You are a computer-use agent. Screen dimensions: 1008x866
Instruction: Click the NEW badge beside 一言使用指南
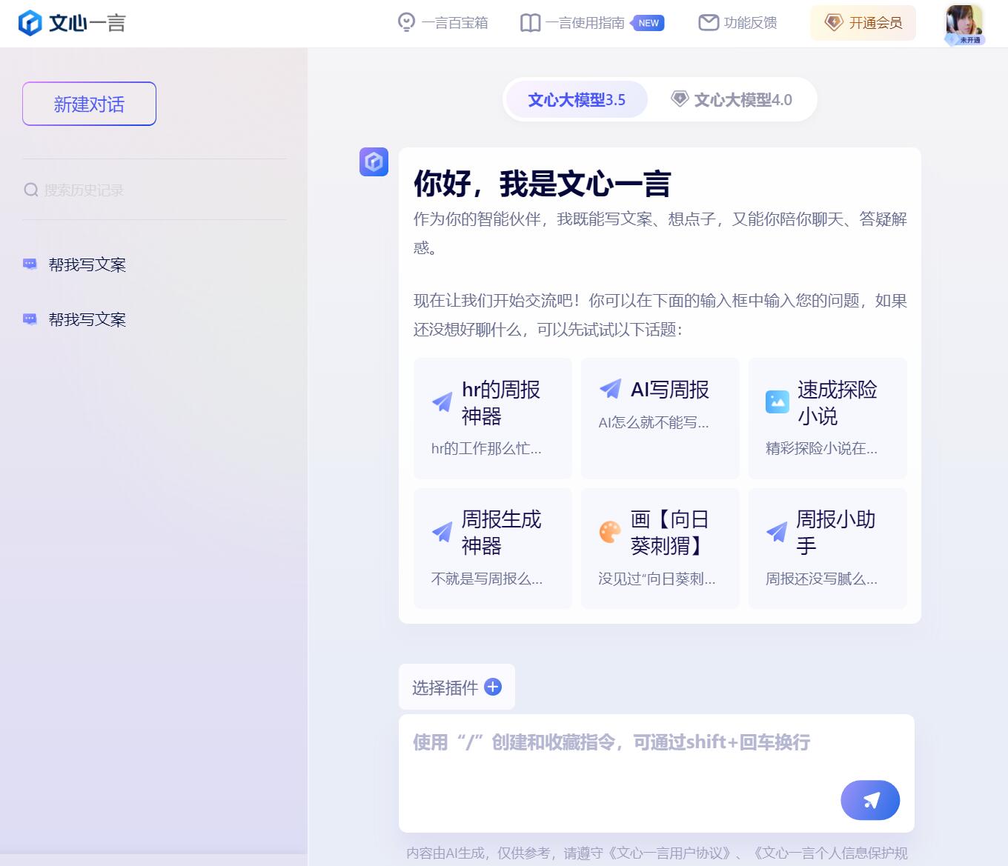647,23
